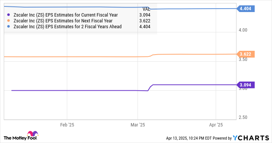Click the Apr '25 axis label
The width and height of the screenshot is (272, 143).
tap(216, 125)
